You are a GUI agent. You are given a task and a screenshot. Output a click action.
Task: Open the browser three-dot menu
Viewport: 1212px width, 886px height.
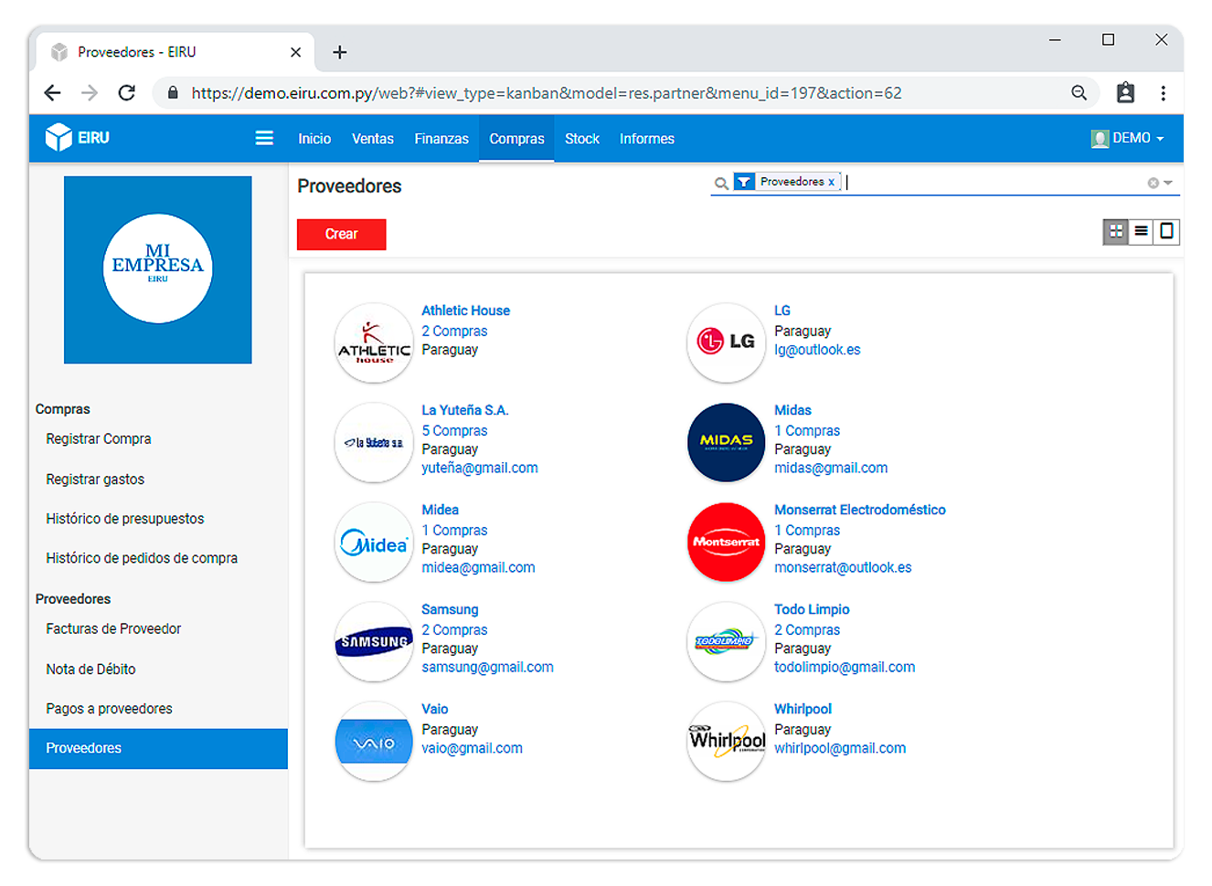(x=1163, y=92)
